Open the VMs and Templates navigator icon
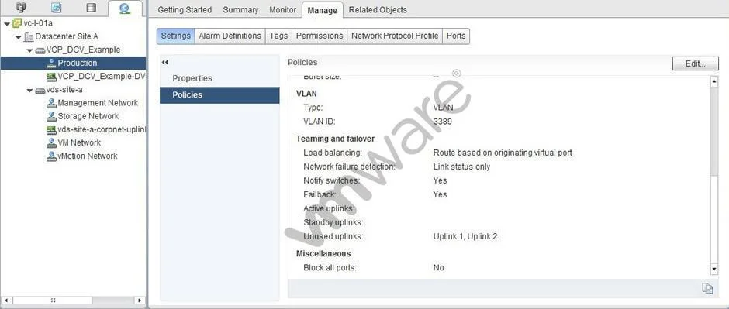Image resolution: width=729 pixels, height=309 pixels. (x=57, y=7)
